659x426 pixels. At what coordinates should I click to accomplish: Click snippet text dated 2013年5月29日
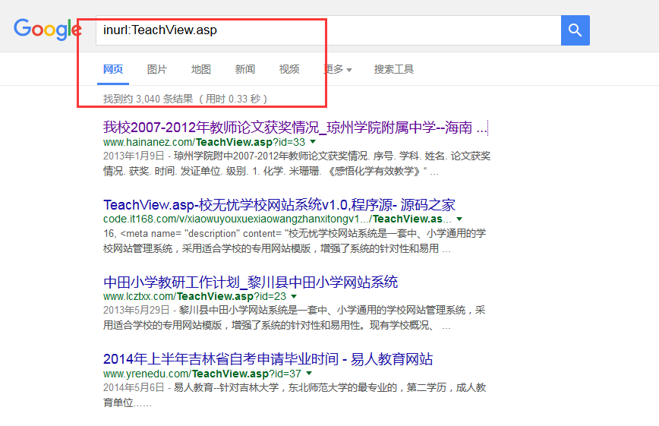tap(295, 318)
